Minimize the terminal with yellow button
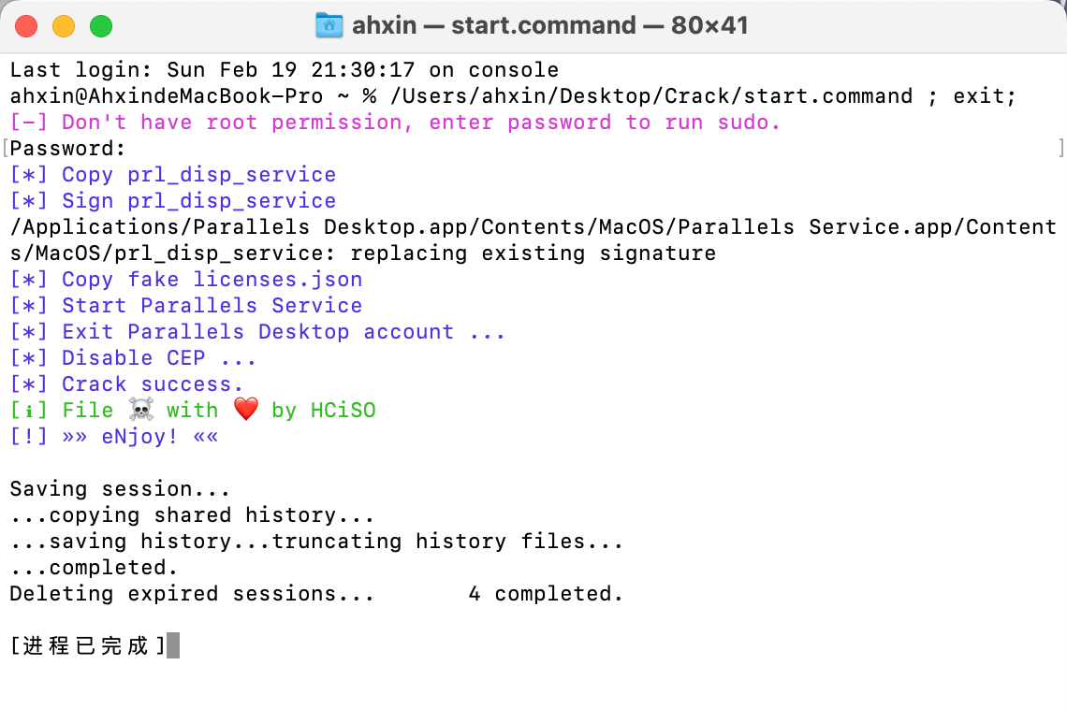 [64, 26]
